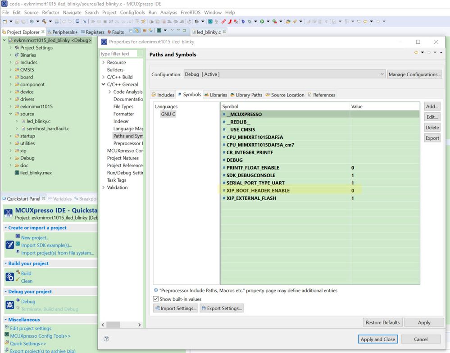
Task: Click the properties tree horizontal scrollbar thumb
Action: [113, 325]
